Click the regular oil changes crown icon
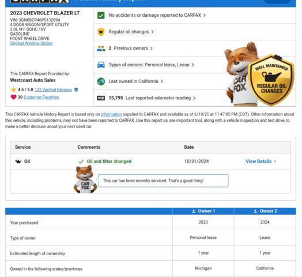Screen dimensions: 302x277 click(101, 32)
